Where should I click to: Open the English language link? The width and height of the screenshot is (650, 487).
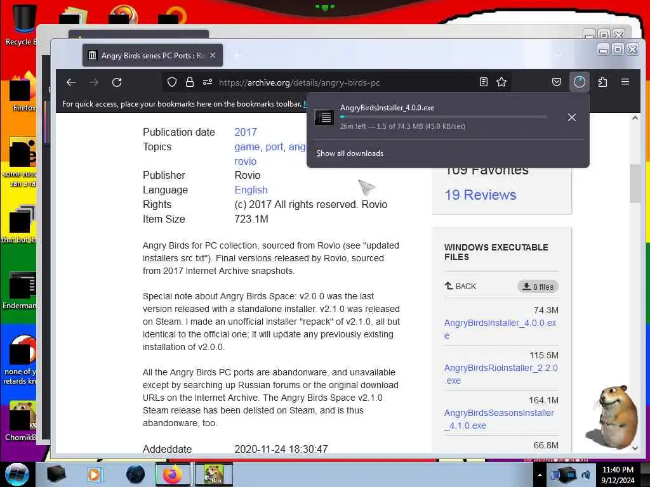(251, 190)
